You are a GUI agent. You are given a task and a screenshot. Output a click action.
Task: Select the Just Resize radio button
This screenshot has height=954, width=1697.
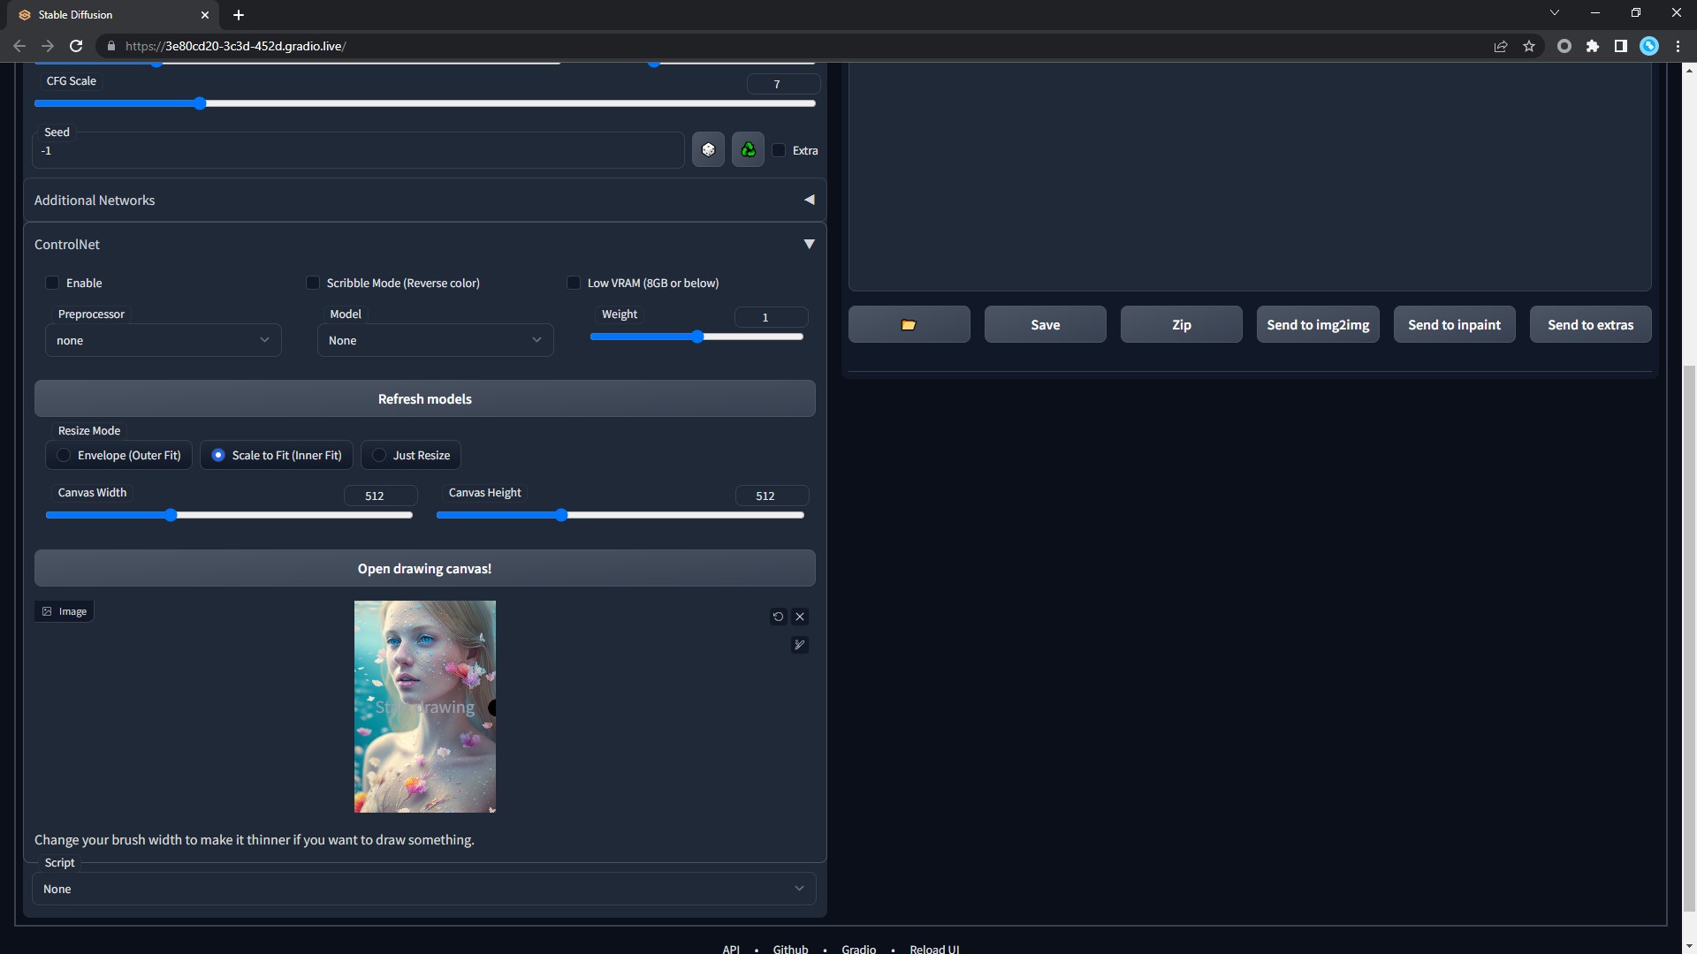(x=379, y=455)
